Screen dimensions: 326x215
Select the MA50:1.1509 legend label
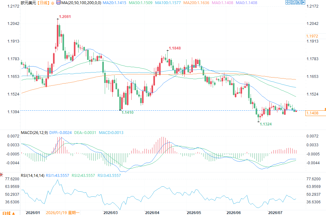tap(140, 3)
